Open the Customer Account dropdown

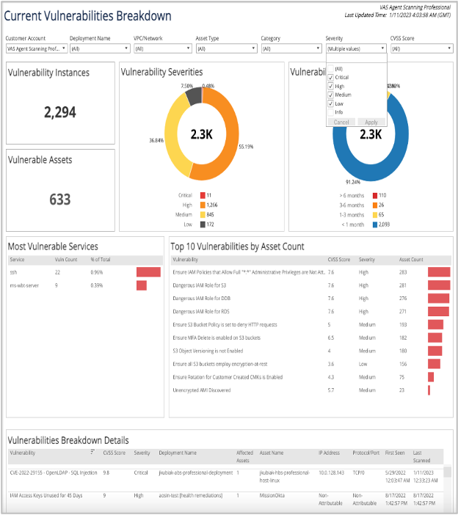pos(37,48)
